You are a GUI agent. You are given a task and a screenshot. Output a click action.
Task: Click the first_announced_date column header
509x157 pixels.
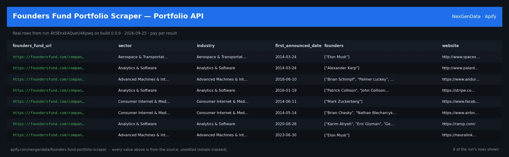[x=298, y=46]
